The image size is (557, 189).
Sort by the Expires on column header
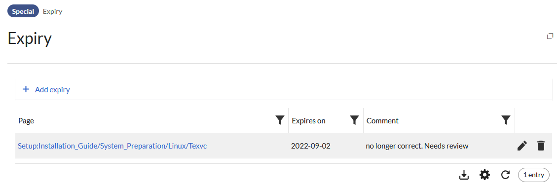(x=308, y=121)
